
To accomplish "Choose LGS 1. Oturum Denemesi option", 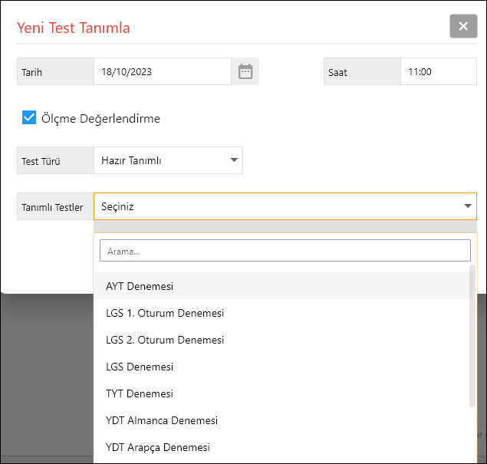I will [x=165, y=313].
